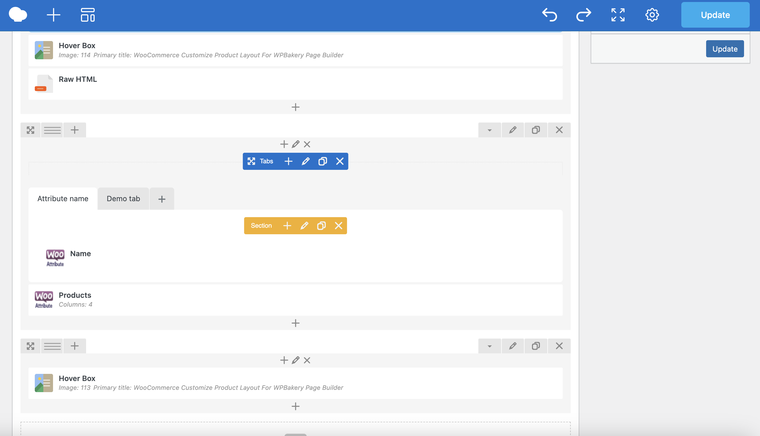The image size is (760, 436).
Task: Delete the yellow Section element
Action: tap(338, 226)
